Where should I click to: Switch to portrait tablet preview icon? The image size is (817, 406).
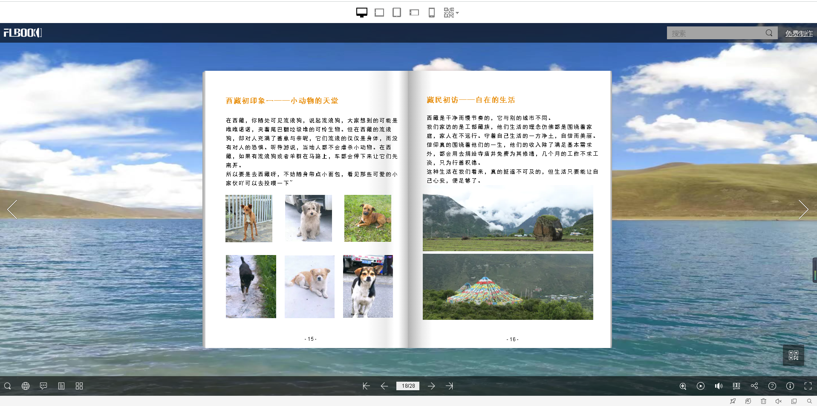[x=397, y=12]
